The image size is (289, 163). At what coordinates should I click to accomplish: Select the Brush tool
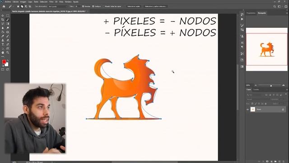coord(8,36)
